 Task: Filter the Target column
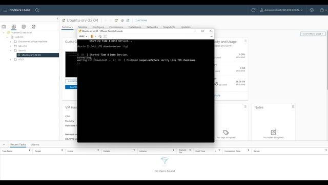click(x=62, y=151)
